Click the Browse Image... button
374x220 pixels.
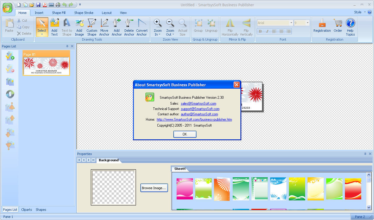(x=154, y=188)
